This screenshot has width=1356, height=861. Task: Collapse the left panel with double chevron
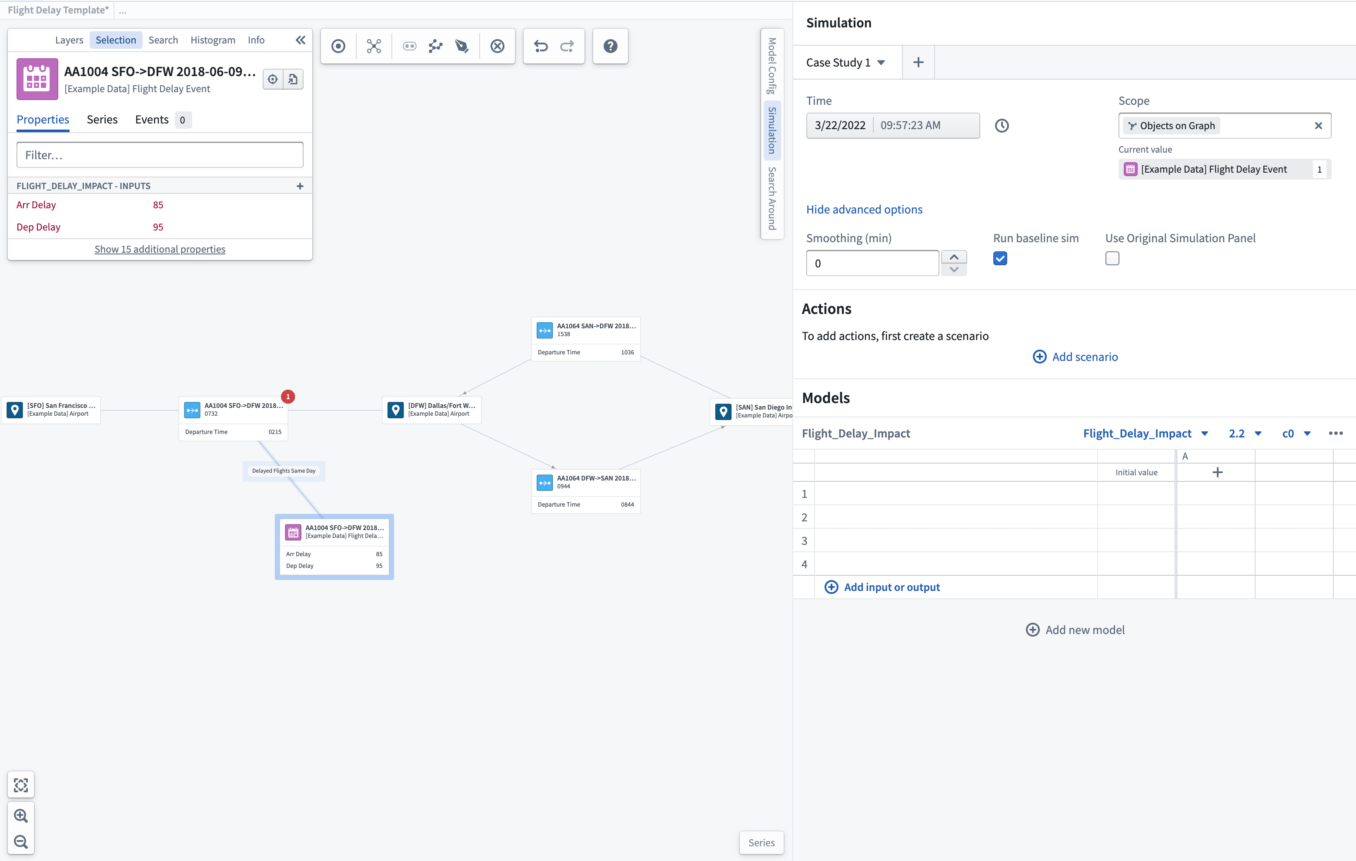click(300, 40)
